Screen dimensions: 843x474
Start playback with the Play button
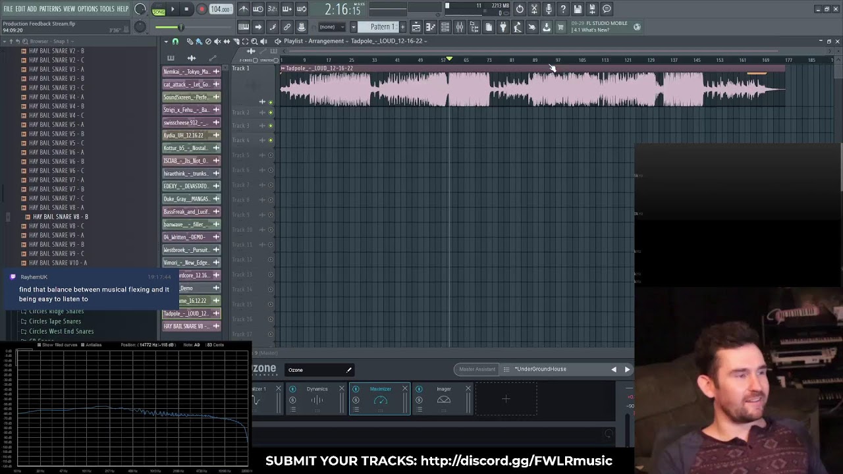tap(173, 9)
